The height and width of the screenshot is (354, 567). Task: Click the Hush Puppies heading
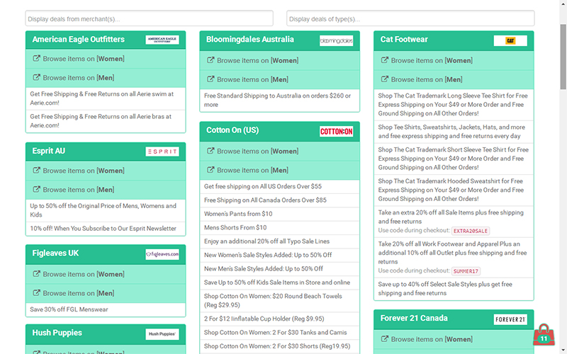[57, 333]
